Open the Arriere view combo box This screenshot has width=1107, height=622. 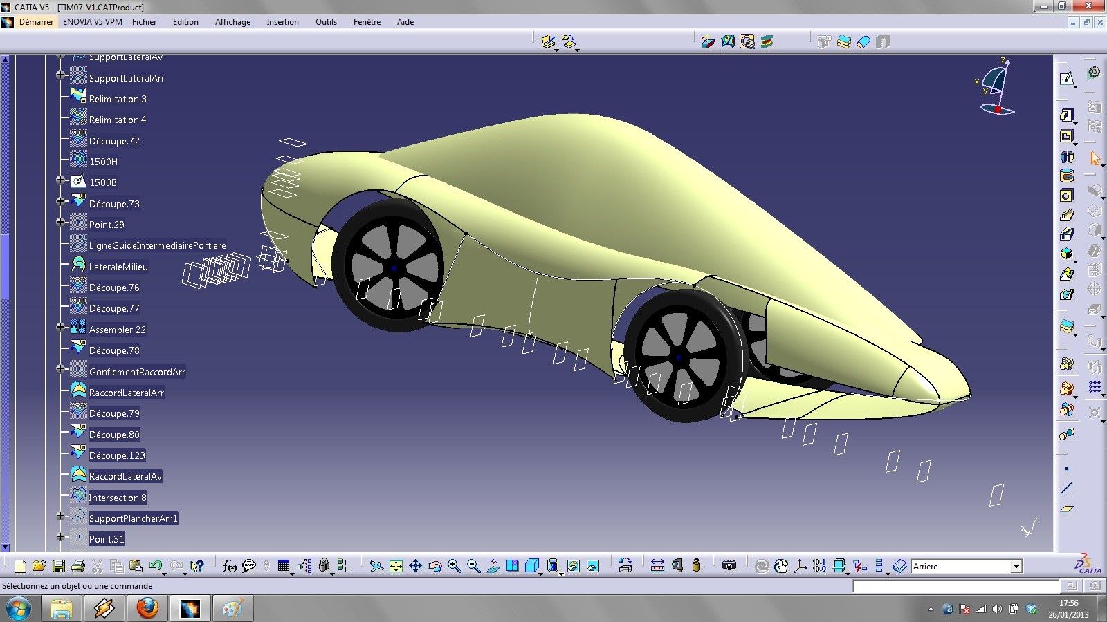click(1016, 567)
